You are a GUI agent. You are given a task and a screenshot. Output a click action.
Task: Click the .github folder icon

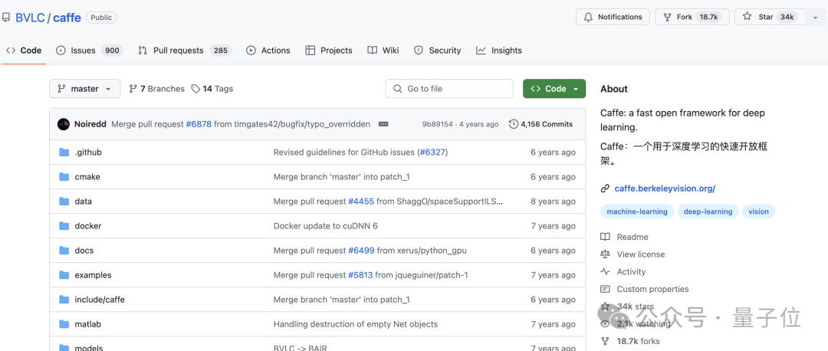[64, 152]
